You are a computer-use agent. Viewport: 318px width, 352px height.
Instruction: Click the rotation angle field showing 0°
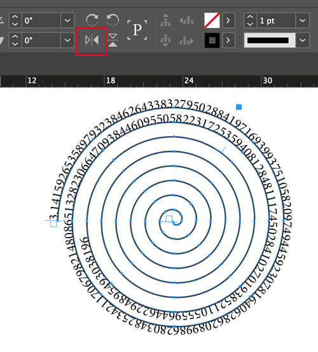pos(41,20)
